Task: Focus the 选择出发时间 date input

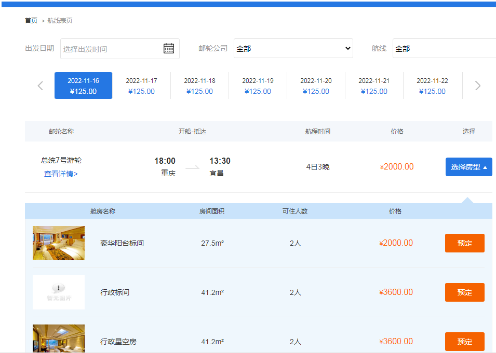Action: click(112, 49)
